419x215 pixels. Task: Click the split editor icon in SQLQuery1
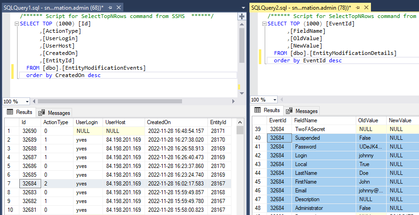click(242, 16)
